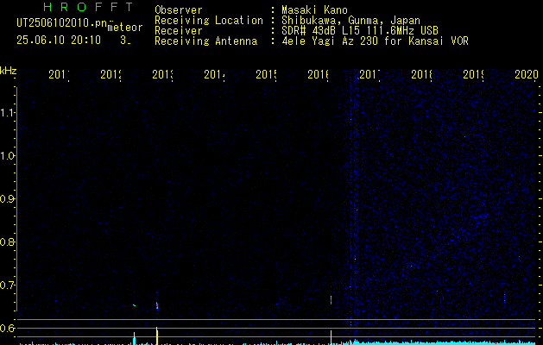Select the location Shibukawa, Gunma, Japan
Image resolution: width=543 pixels, height=345 pixels.
click(350, 21)
